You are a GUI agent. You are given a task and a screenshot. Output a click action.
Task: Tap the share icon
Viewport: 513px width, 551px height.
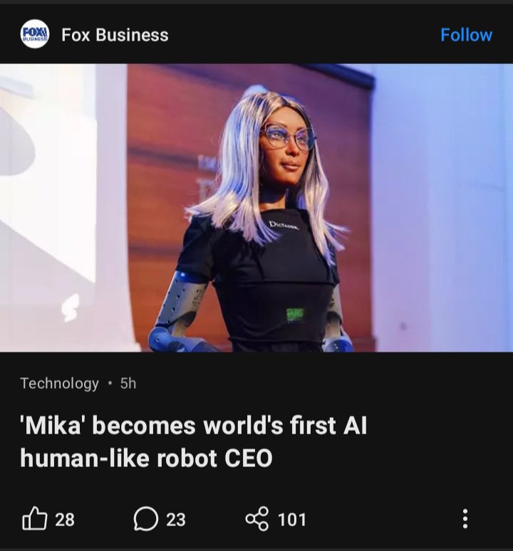point(257,519)
